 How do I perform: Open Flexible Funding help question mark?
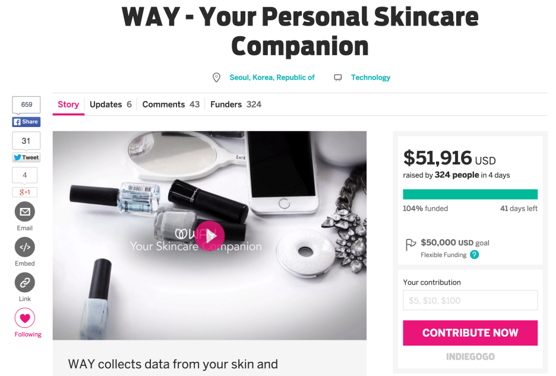pos(475,255)
